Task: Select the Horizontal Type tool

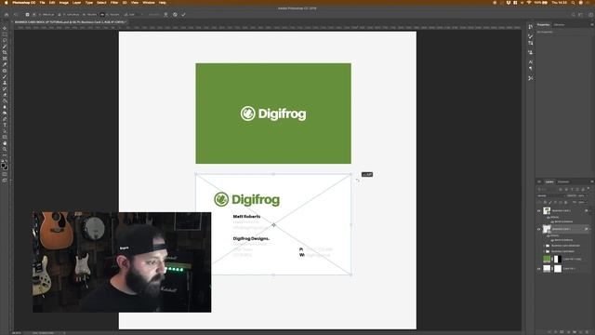Action: tap(5, 125)
